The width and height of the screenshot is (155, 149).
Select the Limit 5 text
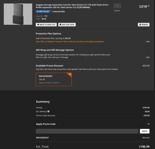coord(117,11)
